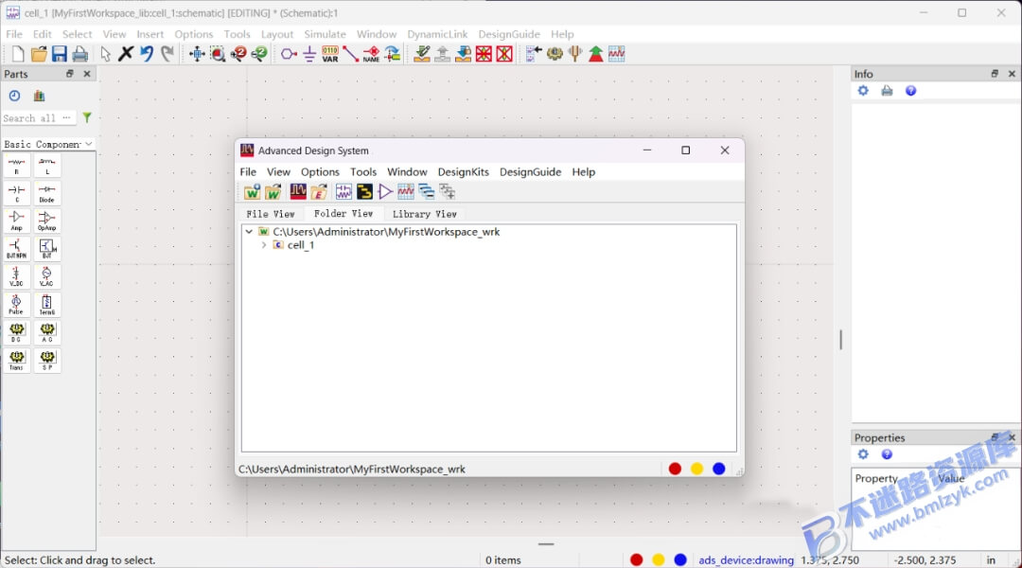Insert a VAR equation block

330,54
